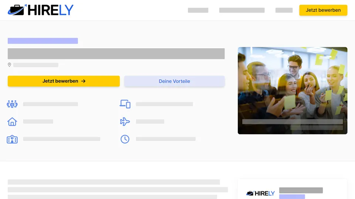355x199 pixels.
Task: Click the office building icon
Action: [x=12, y=139]
